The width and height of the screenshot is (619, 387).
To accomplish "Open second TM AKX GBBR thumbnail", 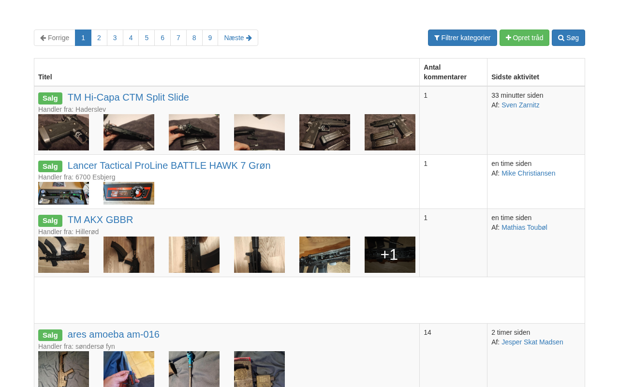I will click(129, 254).
